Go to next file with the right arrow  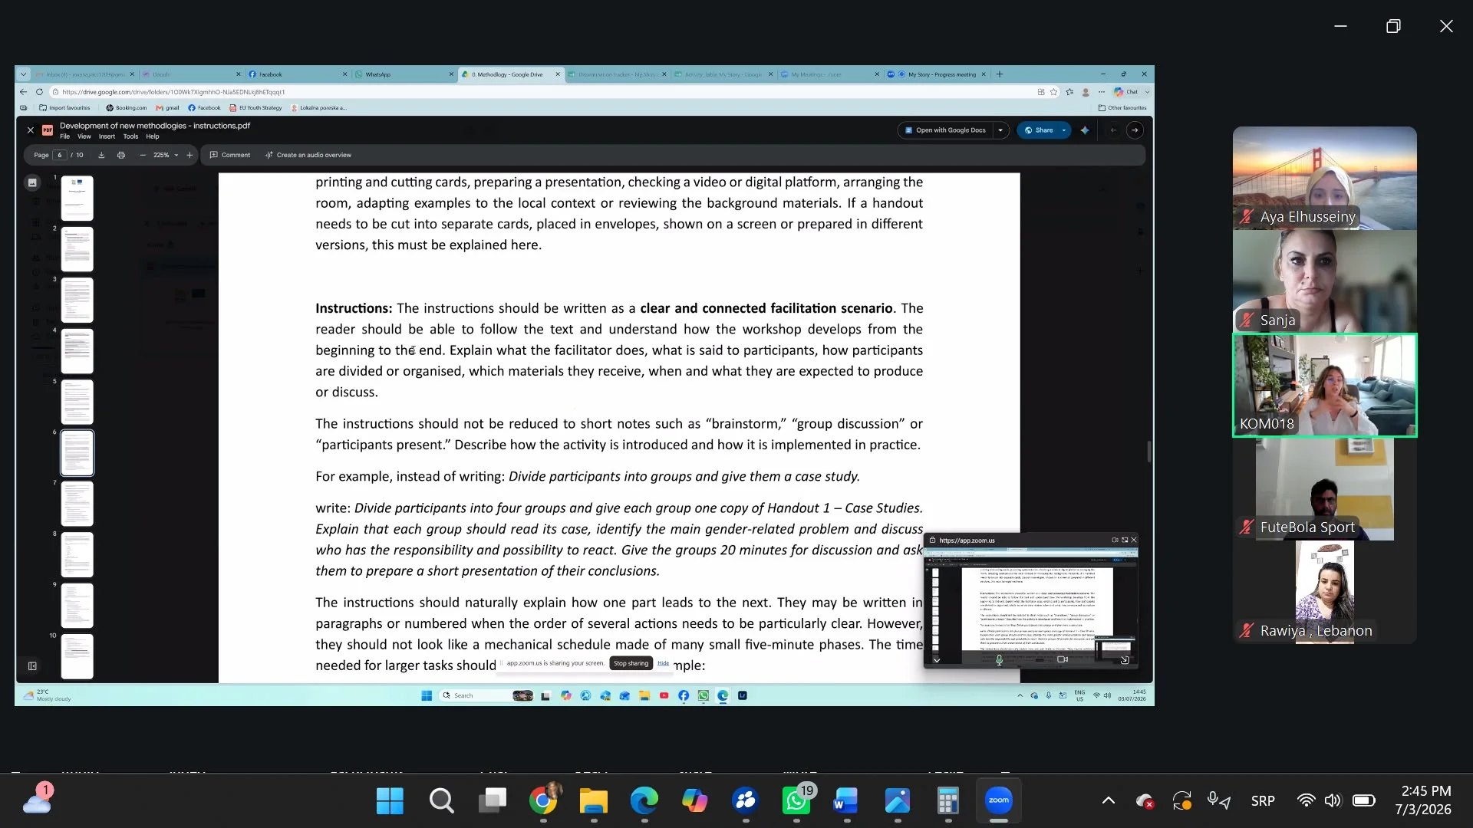(x=1135, y=130)
